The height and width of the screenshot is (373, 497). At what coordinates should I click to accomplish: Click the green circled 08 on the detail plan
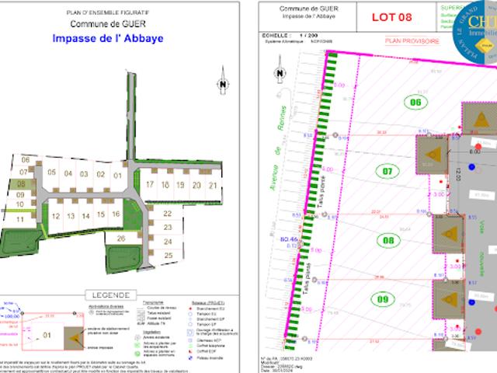(x=388, y=240)
